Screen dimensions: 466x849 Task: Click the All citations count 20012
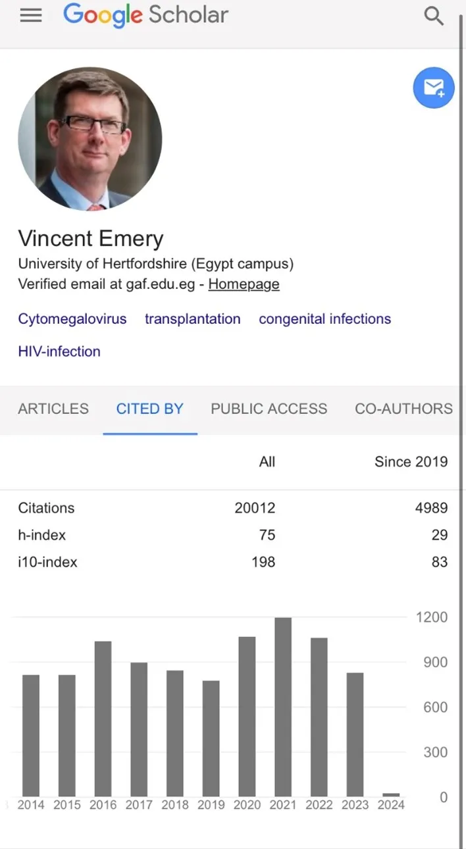point(255,507)
